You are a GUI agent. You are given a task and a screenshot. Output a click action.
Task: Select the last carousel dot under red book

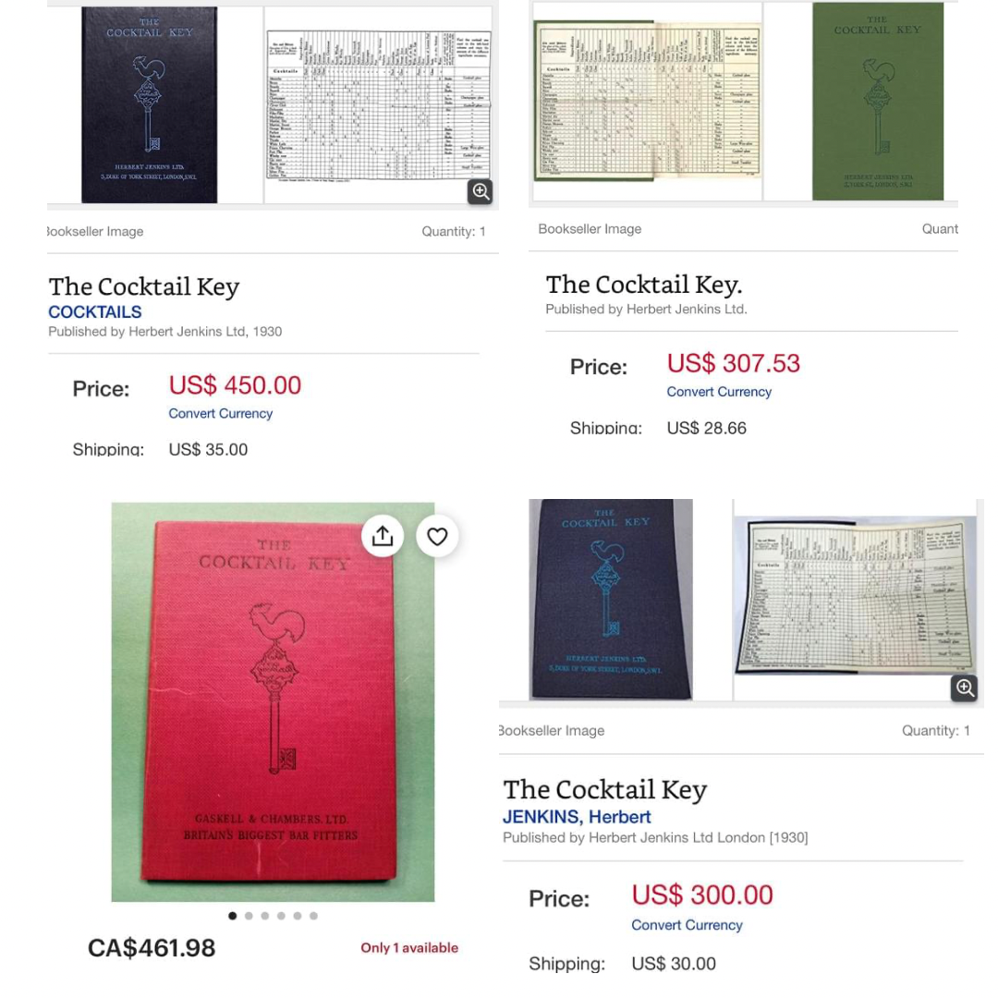pos(314,916)
